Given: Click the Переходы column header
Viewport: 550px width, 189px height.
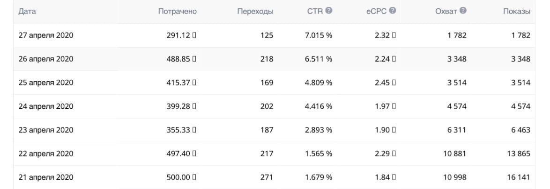Looking at the screenshot, I should (x=255, y=11).
